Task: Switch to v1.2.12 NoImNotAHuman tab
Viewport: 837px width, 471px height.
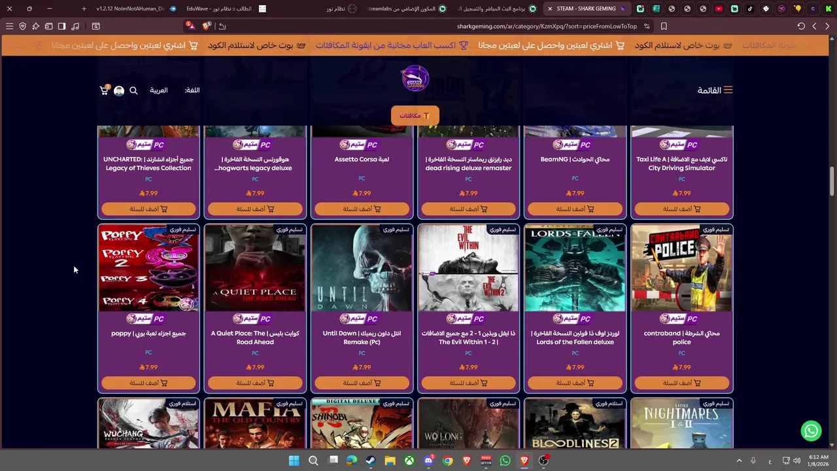Action: [x=136, y=9]
